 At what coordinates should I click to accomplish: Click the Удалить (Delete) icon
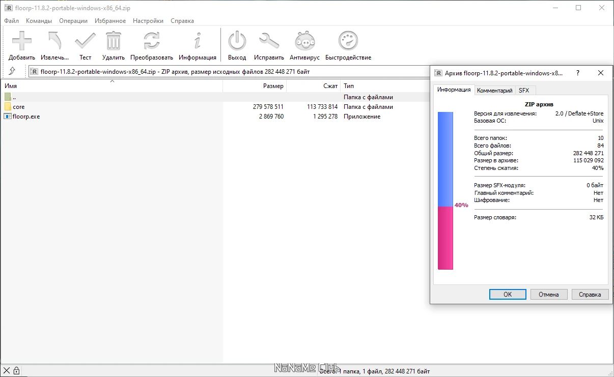pyautogui.click(x=113, y=41)
